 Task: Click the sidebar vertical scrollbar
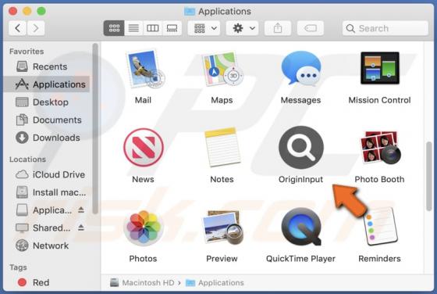[x=95, y=128]
